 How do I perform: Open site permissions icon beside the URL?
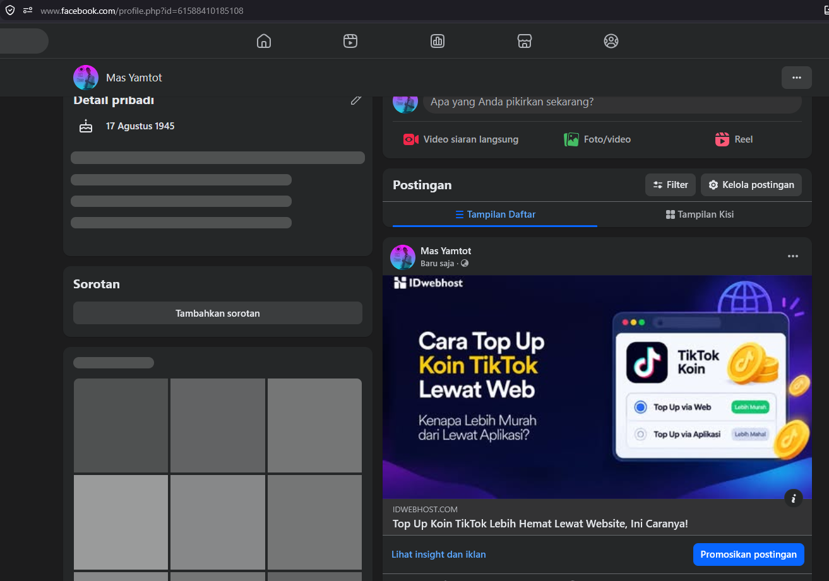point(28,10)
